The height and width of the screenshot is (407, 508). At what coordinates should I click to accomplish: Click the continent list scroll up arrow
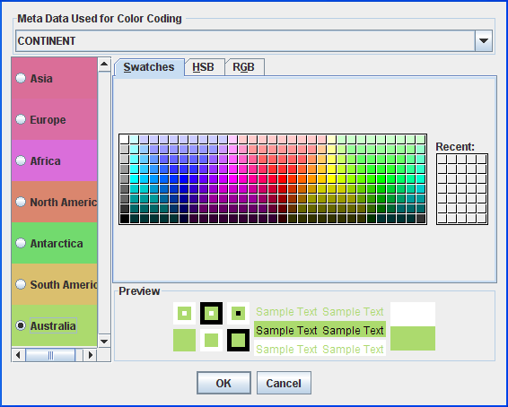(x=104, y=64)
